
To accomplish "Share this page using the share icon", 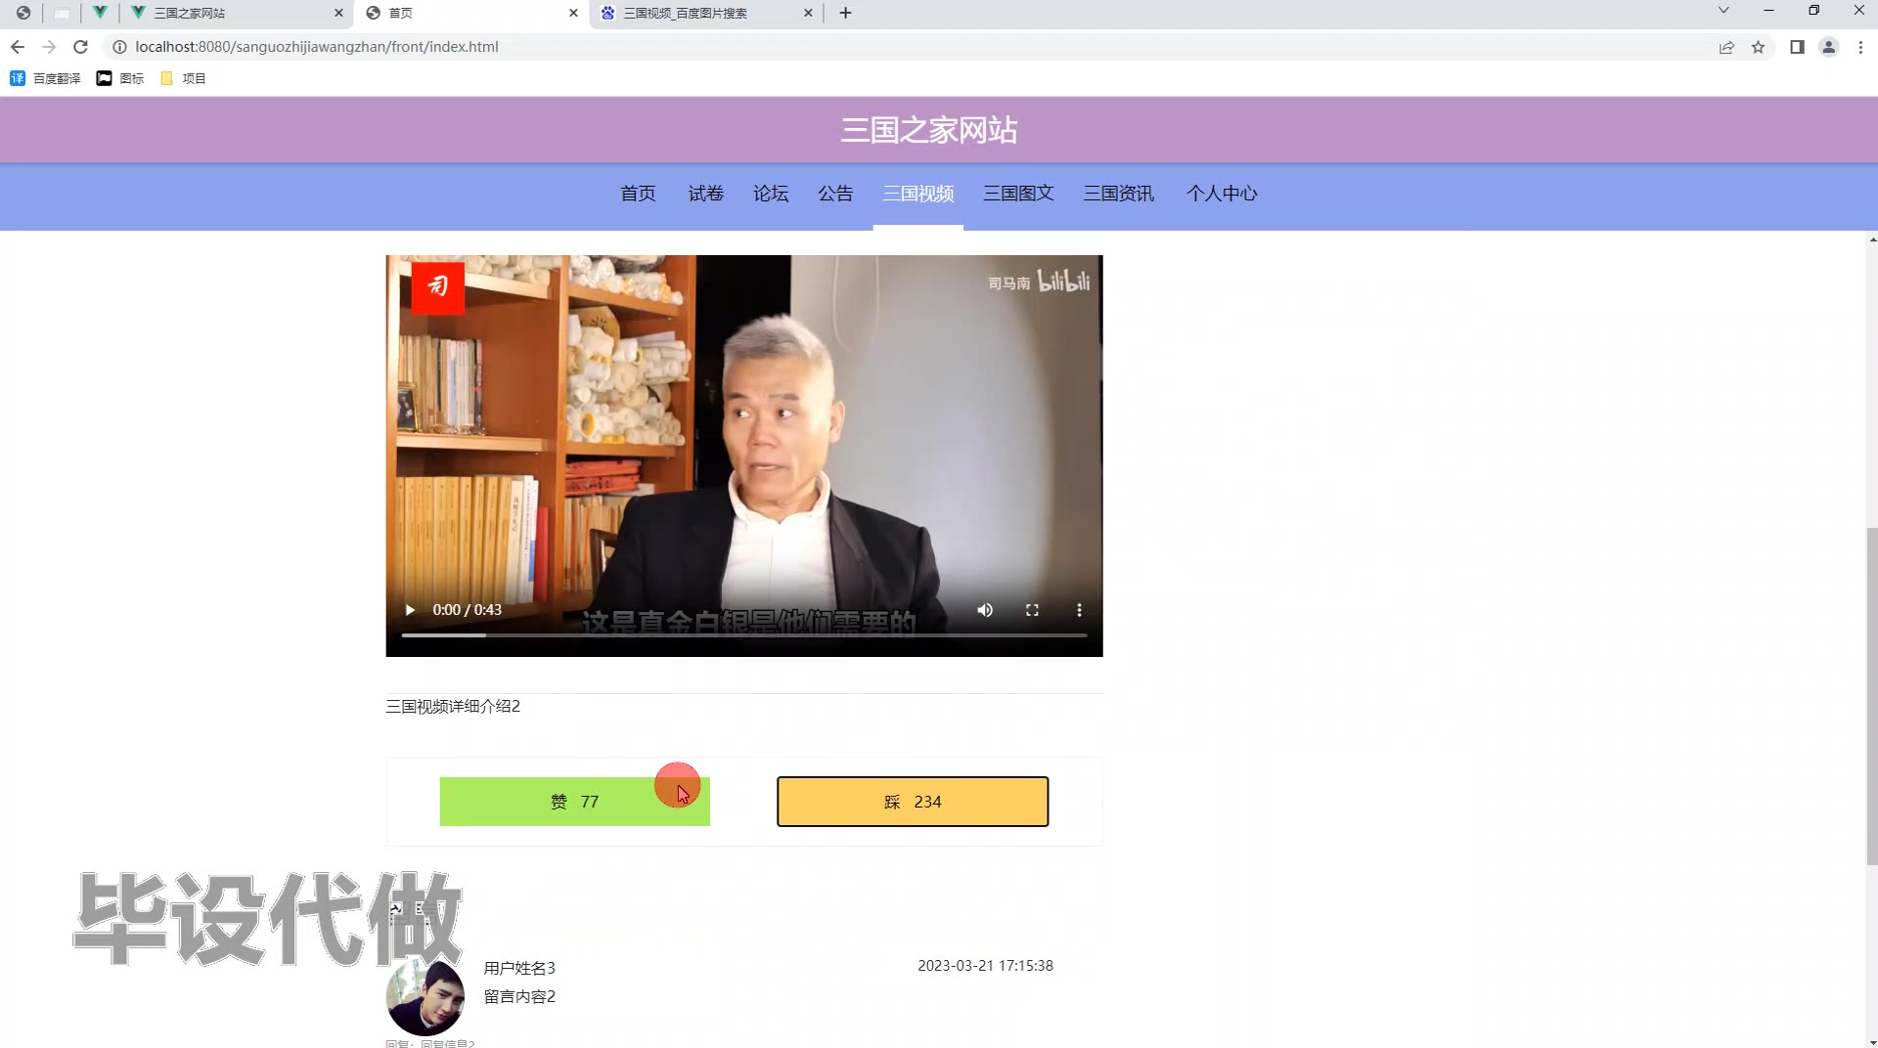I will (1726, 47).
